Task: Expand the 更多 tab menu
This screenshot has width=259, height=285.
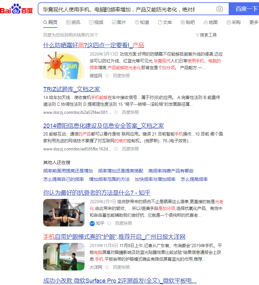Action: tap(254, 22)
